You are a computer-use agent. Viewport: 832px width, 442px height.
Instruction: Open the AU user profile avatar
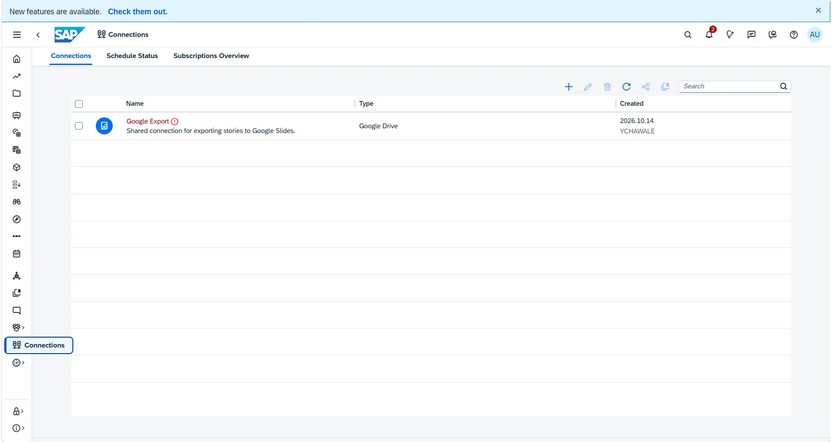click(x=815, y=35)
